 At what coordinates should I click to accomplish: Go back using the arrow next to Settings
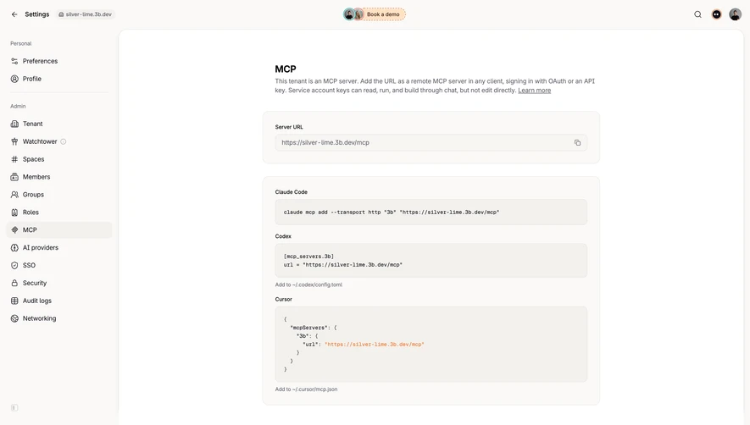coord(14,14)
